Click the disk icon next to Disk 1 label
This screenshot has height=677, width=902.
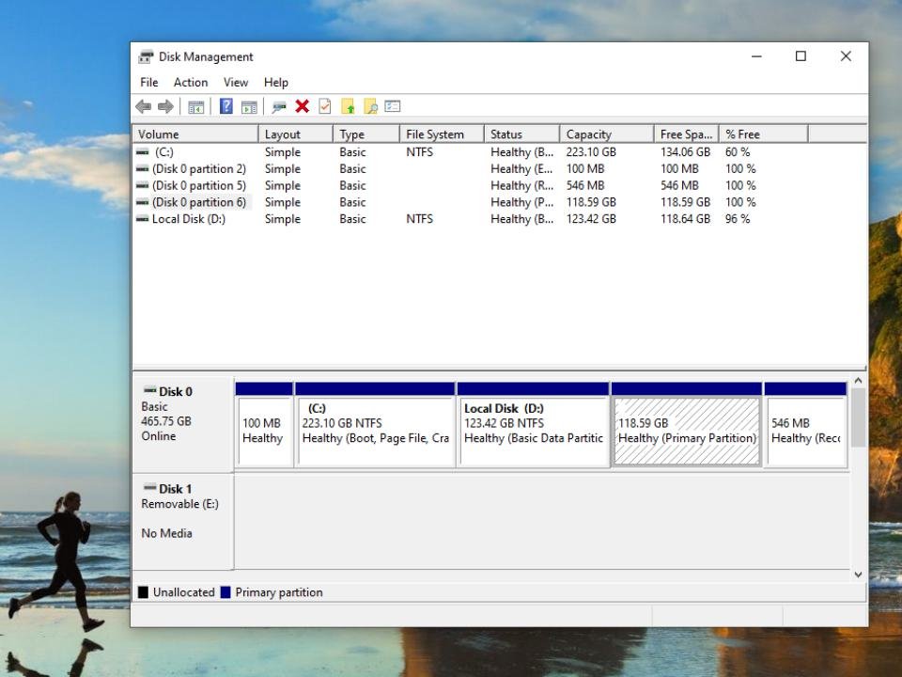[149, 488]
